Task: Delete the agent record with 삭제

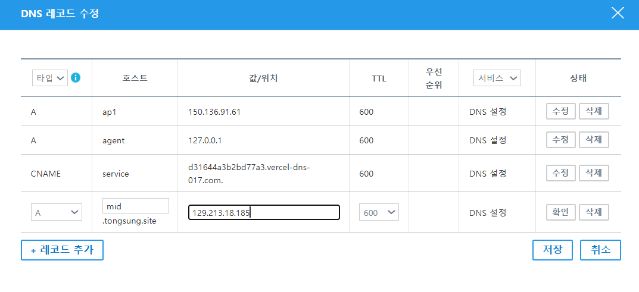Action: 594,140
